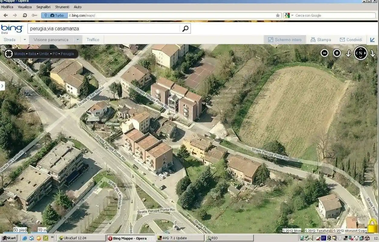Screen dimensions: 379x242
Task: Rotate view clockwise with the right arrow
Action: 373,54
